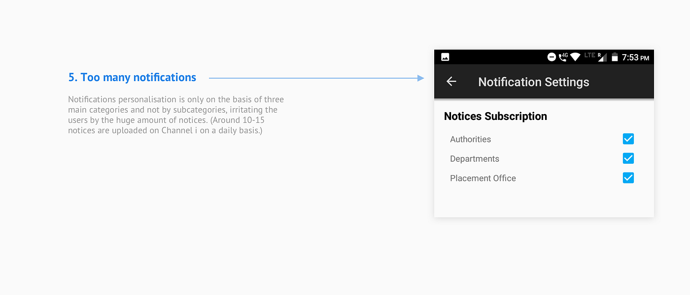
Task: Tap the battery indicator icon
Action: (x=615, y=57)
